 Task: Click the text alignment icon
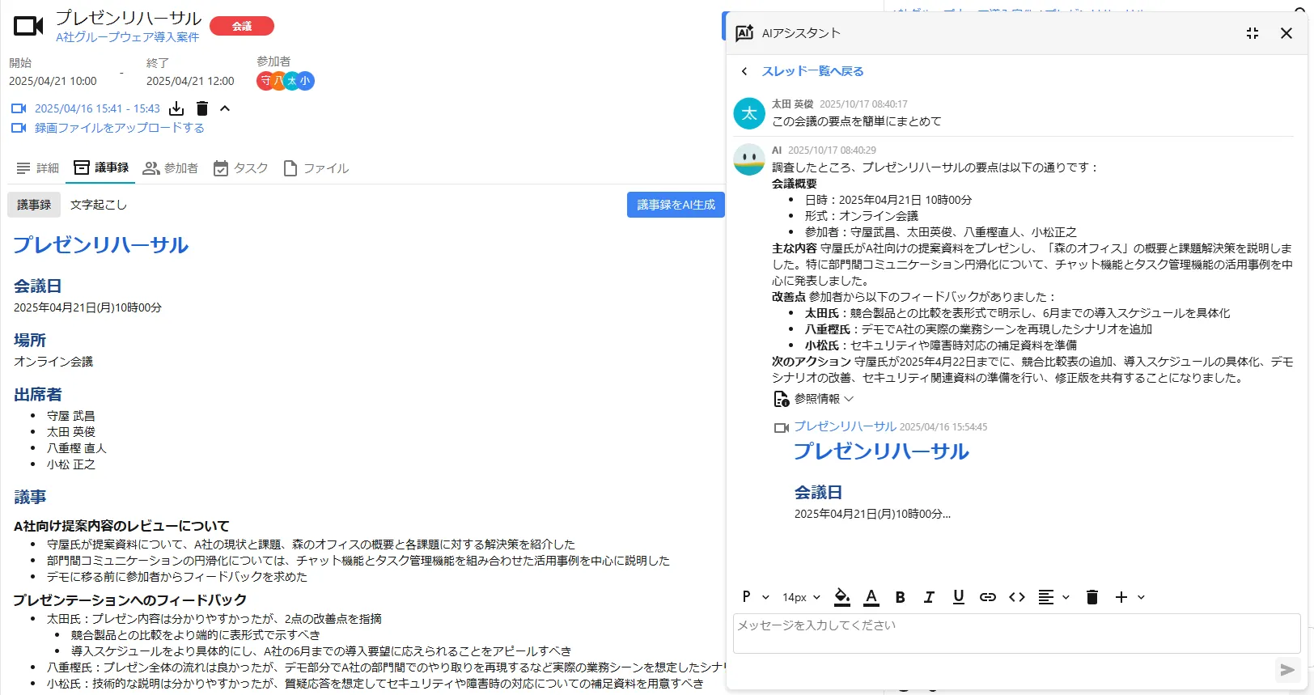point(1046,597)
